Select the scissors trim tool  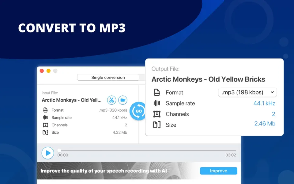111,100
